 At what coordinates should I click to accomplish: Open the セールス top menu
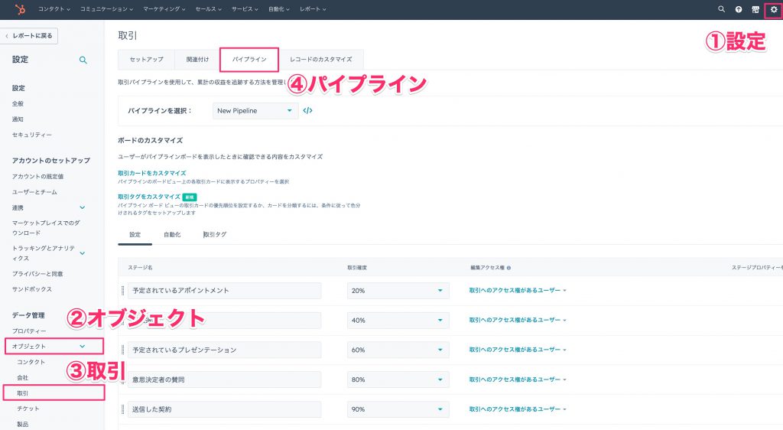coord(208,9)
